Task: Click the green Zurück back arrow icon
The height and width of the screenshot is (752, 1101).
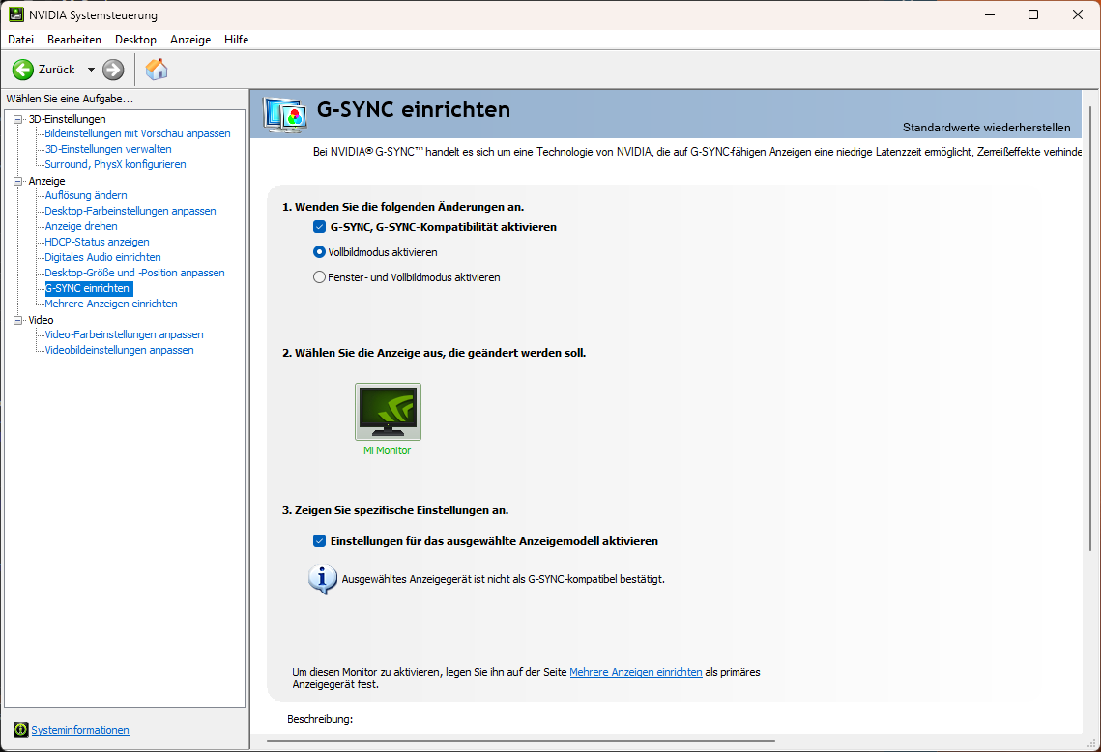Action: click(23, 70)
